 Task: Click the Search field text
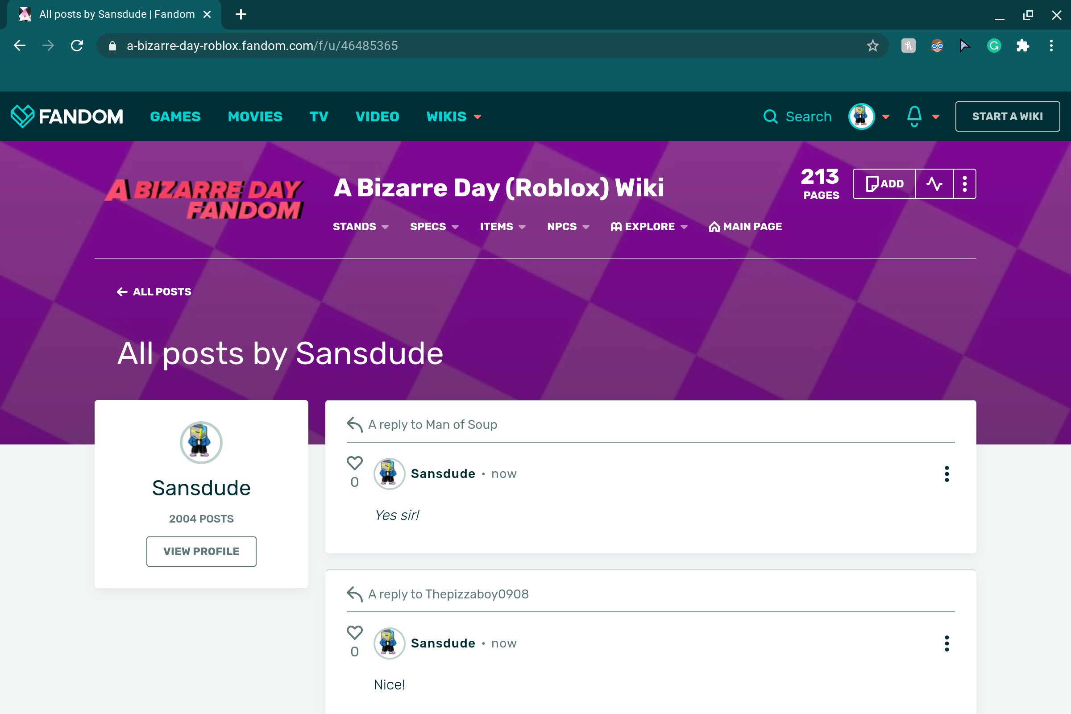[809, 116]
